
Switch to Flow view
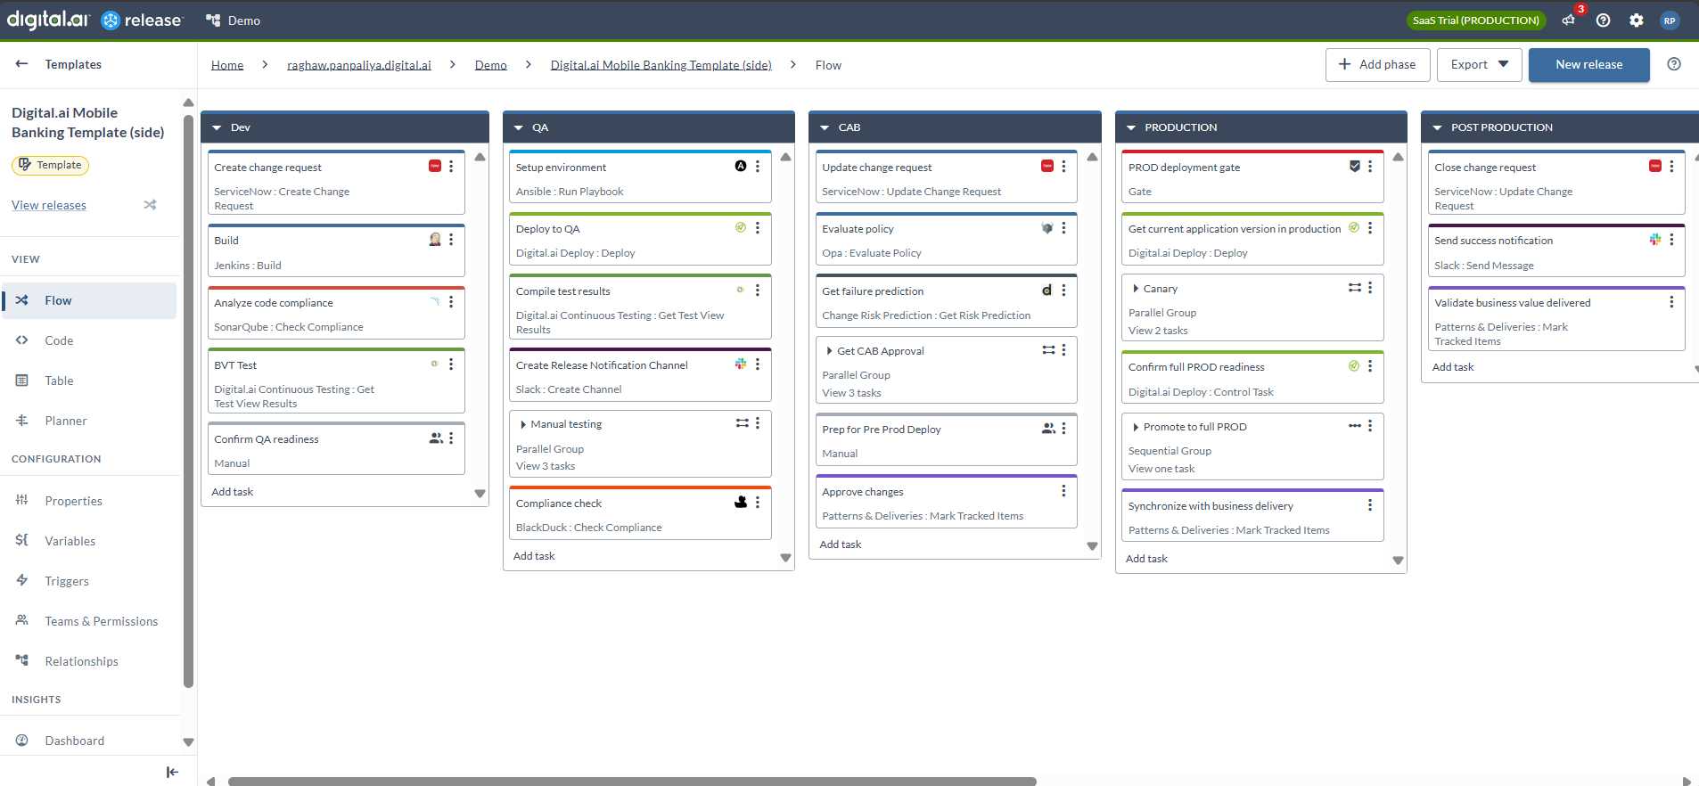tap(89, 300)
